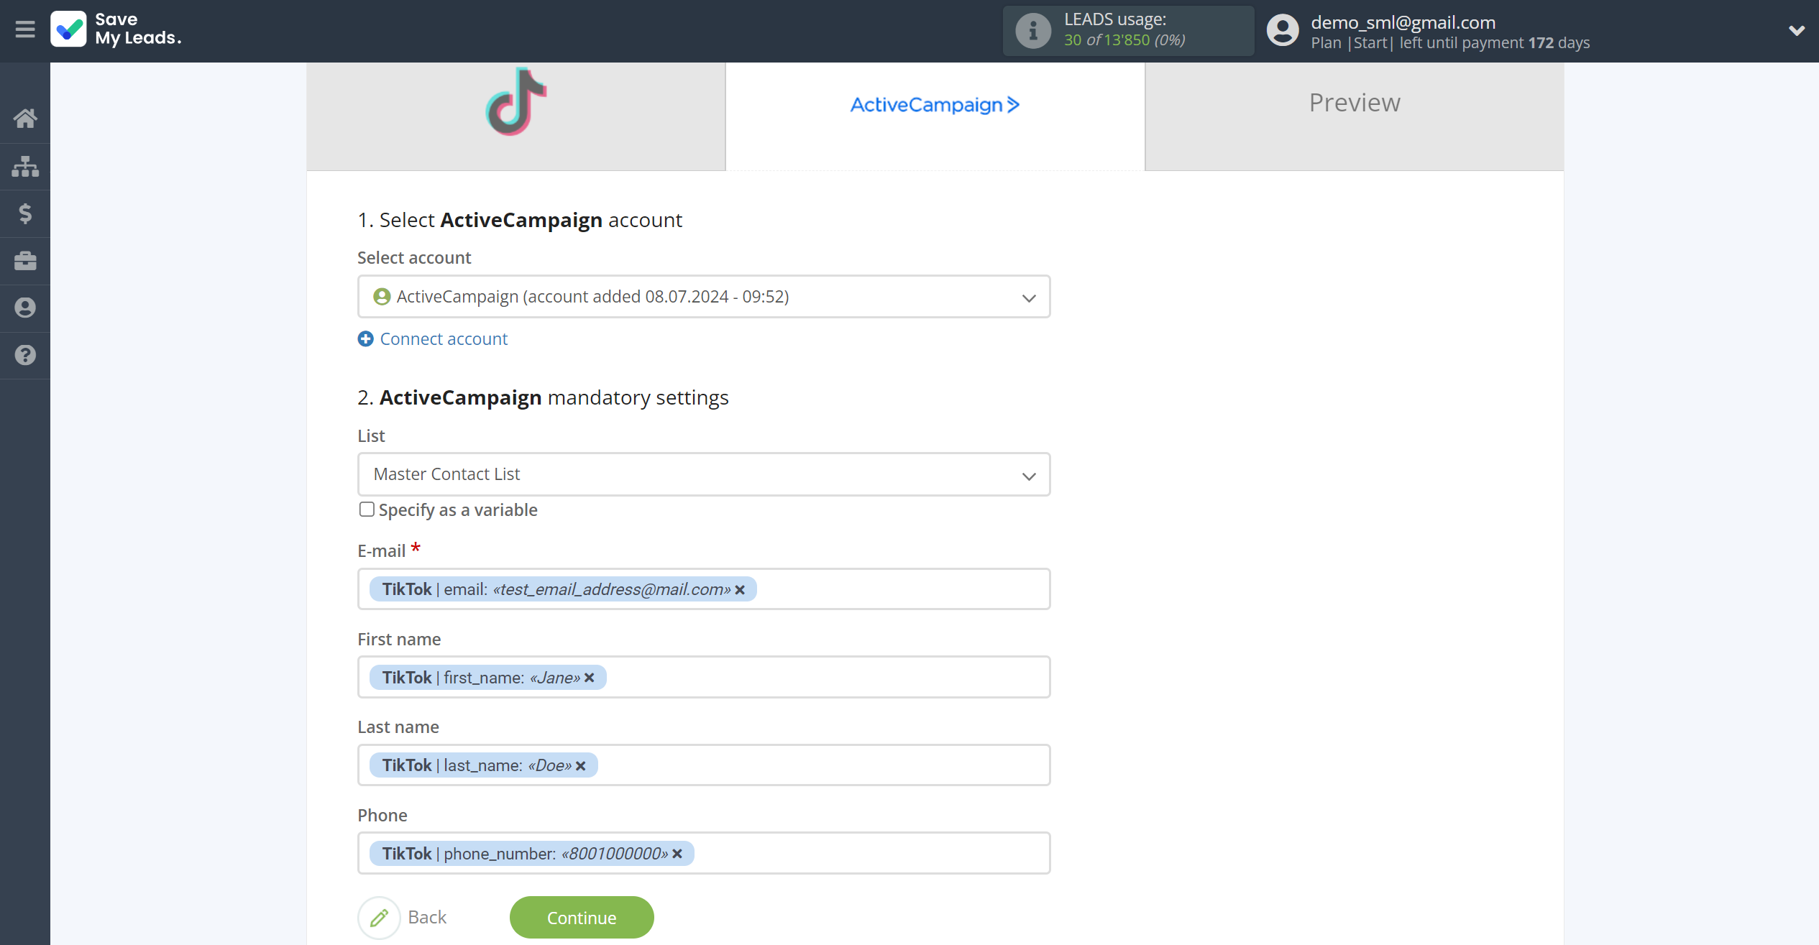Click the briefcase/services icon in sidebar
The width and height of the screenshot is (1819, 945).
point(25,261)
